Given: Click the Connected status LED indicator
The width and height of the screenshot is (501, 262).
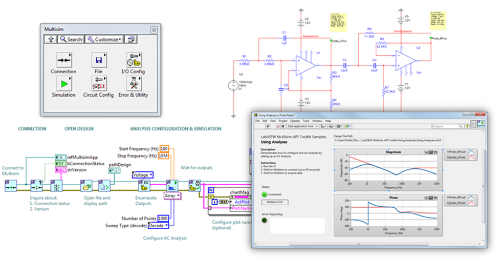Looking at the screenshot, I should tap(265, 194).
